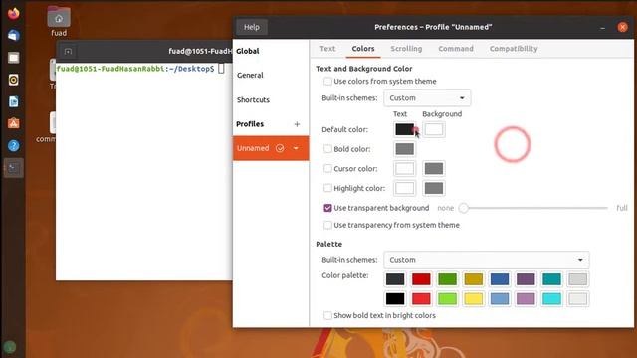Open Help from the dock
Viewport: 637px width, 358px height.
[x=13, y=146]
